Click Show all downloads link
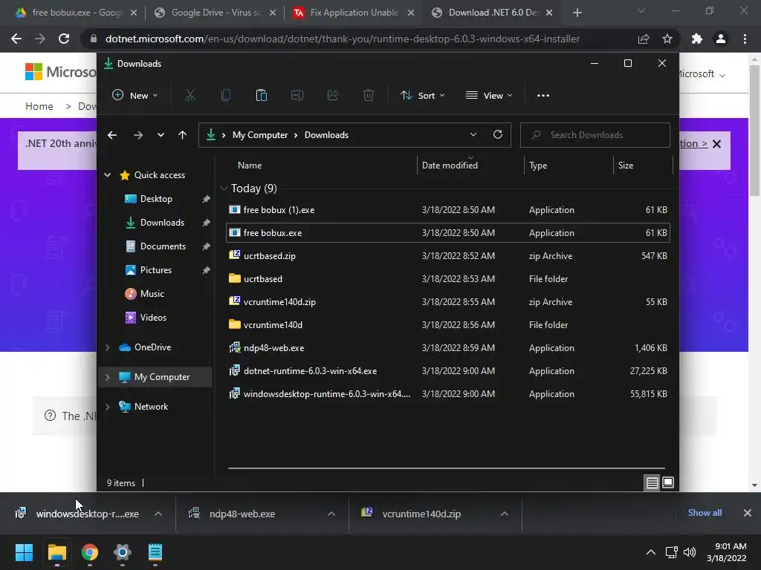The width and height of the screenshot is (761, 570). (705, 513)
